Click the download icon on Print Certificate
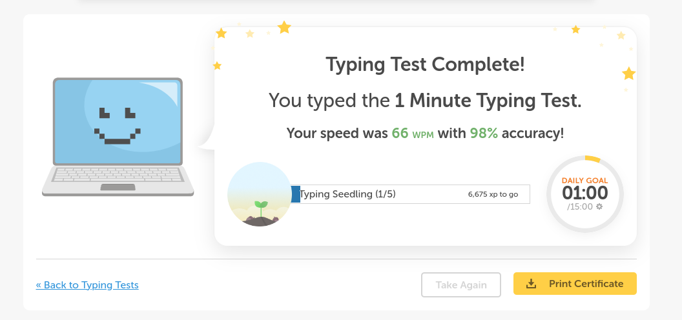The image size is (682, 320). [x=532, y=284]
